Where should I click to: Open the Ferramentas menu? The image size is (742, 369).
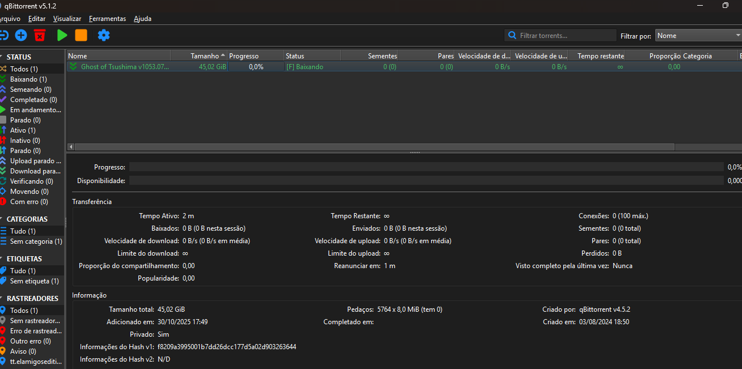[107, 19]
